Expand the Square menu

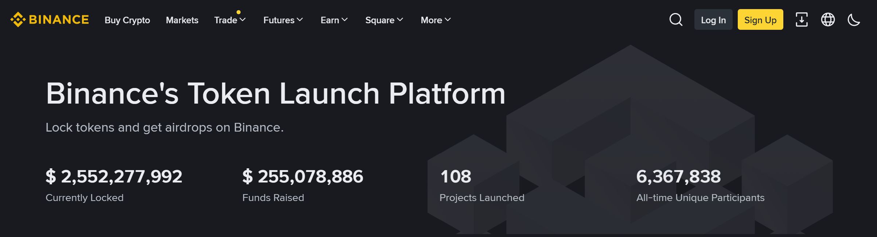coord(384,20)
